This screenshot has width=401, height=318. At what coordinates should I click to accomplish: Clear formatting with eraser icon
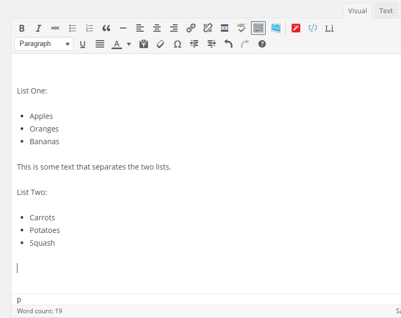click(x=161, y=44)
